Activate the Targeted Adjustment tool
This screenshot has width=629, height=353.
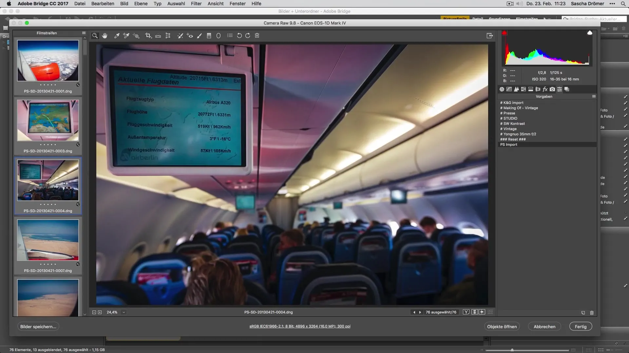[x=136, y=36]
